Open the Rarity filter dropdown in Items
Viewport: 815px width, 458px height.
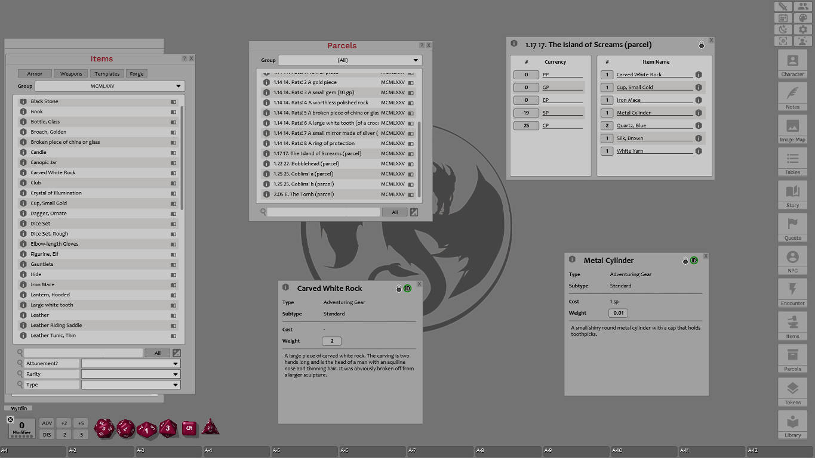[x=130, y=374]
